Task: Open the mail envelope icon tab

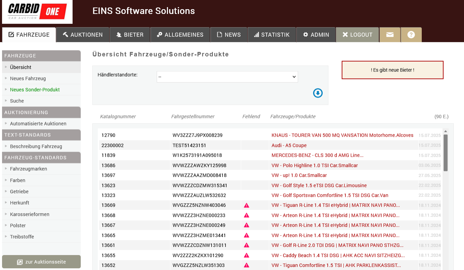Action: (390, 35)
